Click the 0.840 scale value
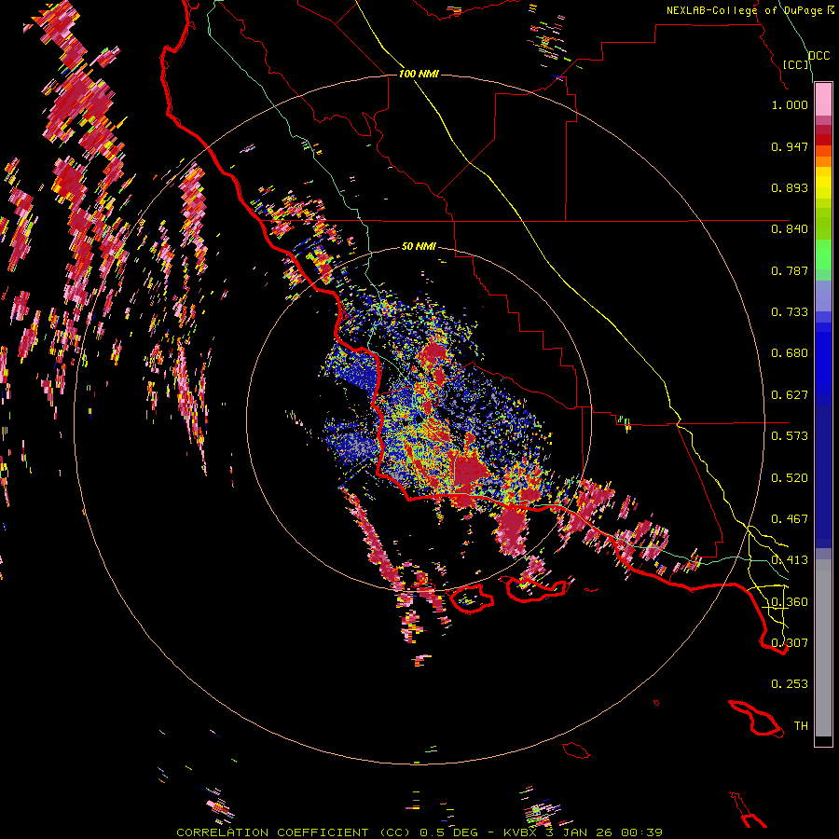Image resolution: width=839 pixels, height=839 pixels. tap(790, 229)
